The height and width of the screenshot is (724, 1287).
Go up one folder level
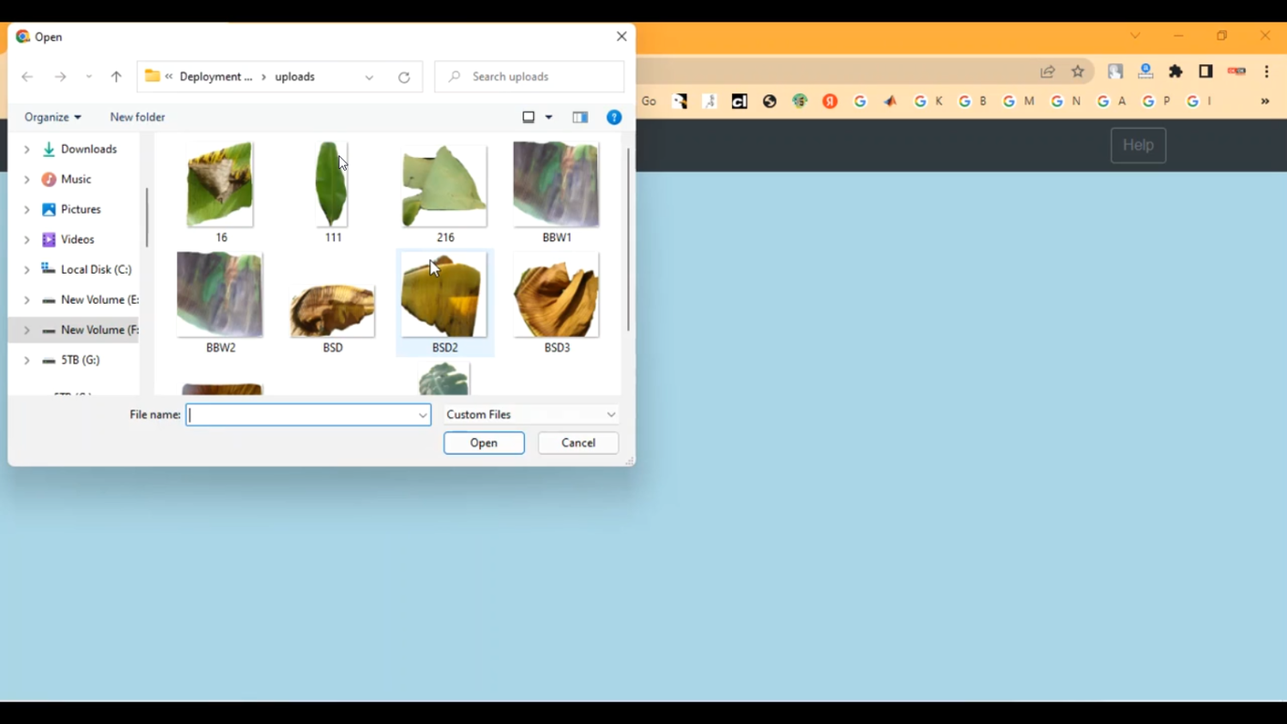pos(117,77)
